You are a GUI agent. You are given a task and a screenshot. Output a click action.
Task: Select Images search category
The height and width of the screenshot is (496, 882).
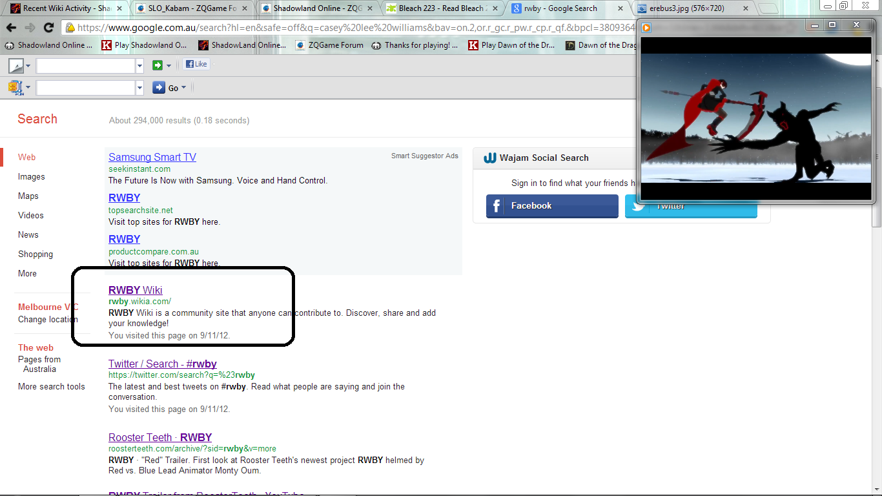(32, 176)
